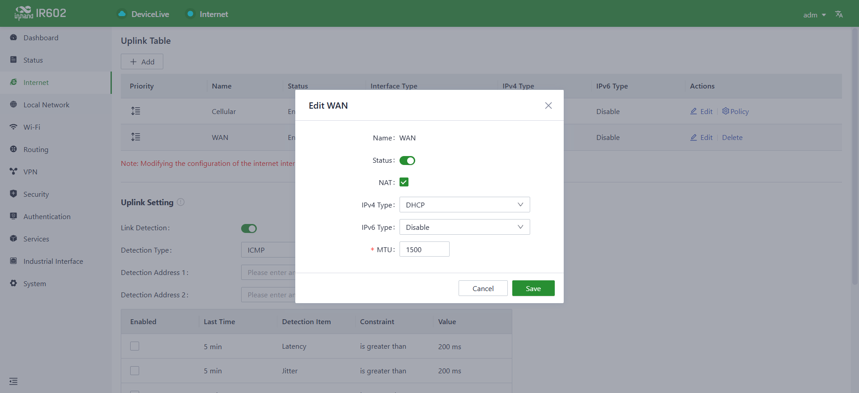Save the WAN settings
Screen dimensions: 859x393
[533, 288]
